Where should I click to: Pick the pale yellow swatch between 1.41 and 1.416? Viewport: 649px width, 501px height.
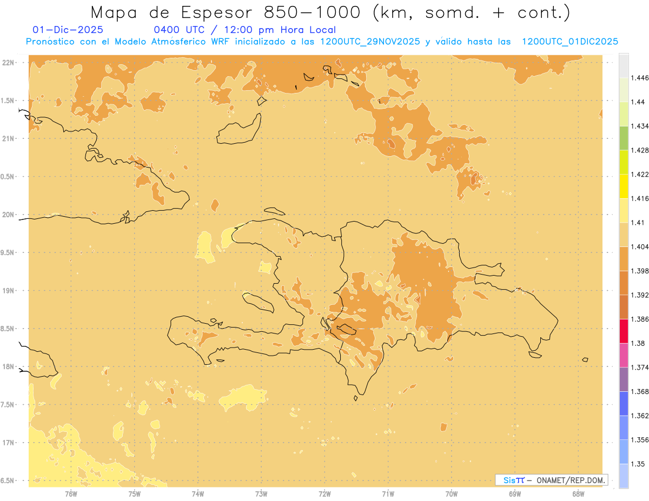tap(624, 210)
